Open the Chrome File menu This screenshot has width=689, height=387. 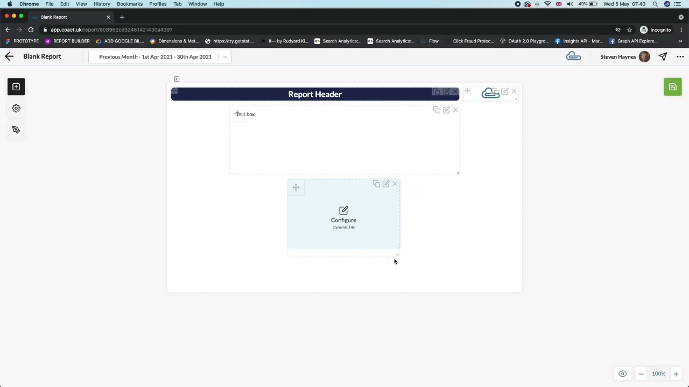(x=50, y=4)
